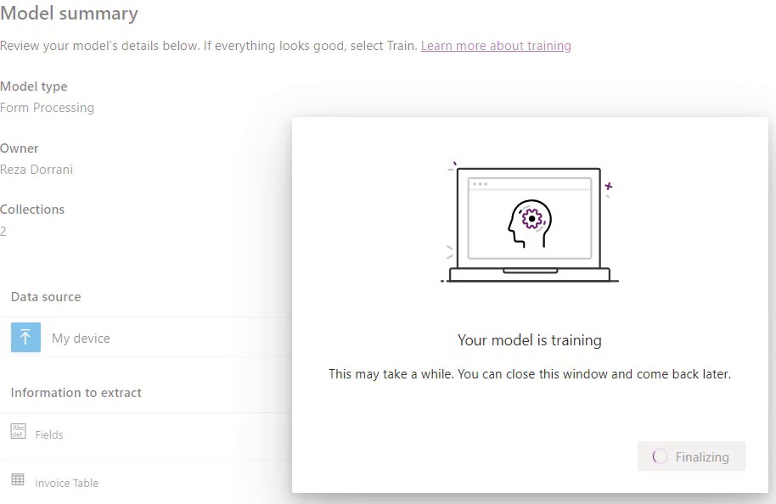Viewport: 776px width, 504px height.
Task: Click the Information to extract heading
Action: click(76, 393)
